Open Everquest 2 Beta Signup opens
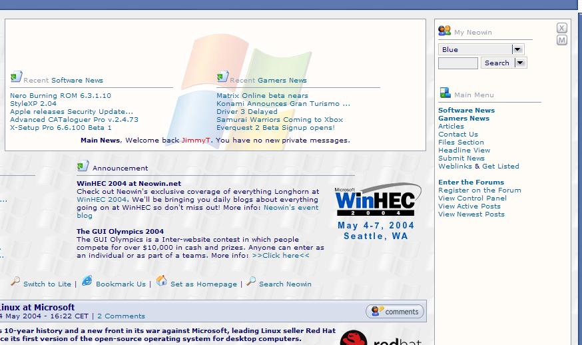This screenshot has height=345, width=582. 276,127
